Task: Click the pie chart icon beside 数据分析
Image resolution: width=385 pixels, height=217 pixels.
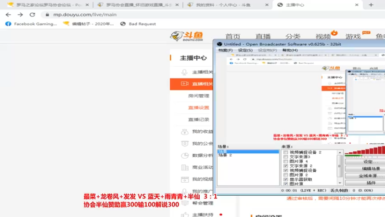Action: [x=185, y=155]
